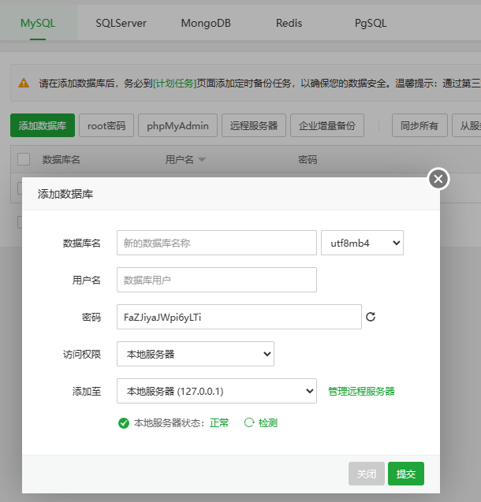Click the 添加数据库 dialog title
Image resolution: width=481 pixels, height=502 pixels.
(65, 194)
